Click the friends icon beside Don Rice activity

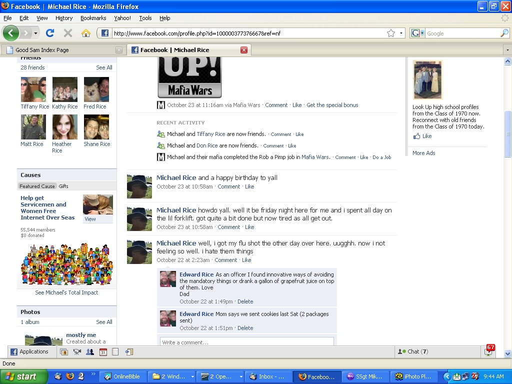click(x=160, y=145)
